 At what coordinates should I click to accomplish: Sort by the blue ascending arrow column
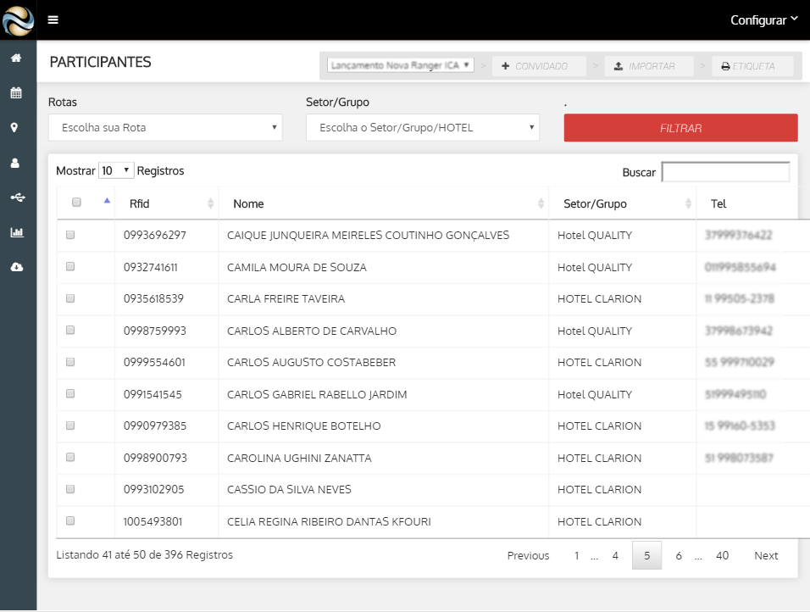[x=107, y=201]
